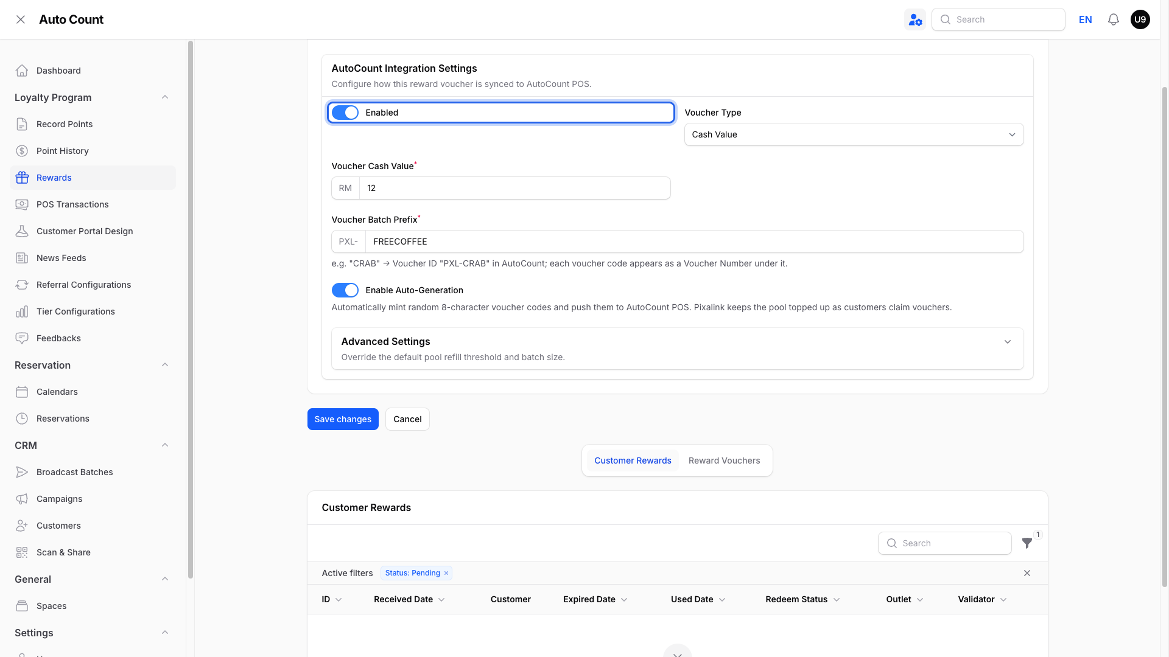Open the notifications bell

(x=1114, y=19)
